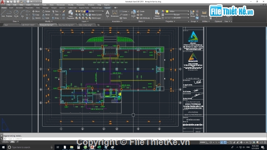
Task: Click the Edit Attributes button
Action: [x=144, y=18]
